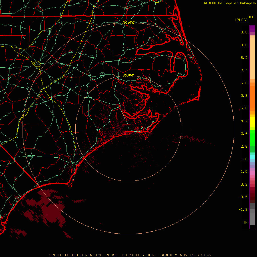Click the 9.0 value on the color scale
257x257 pixels.
click(244, 45)
